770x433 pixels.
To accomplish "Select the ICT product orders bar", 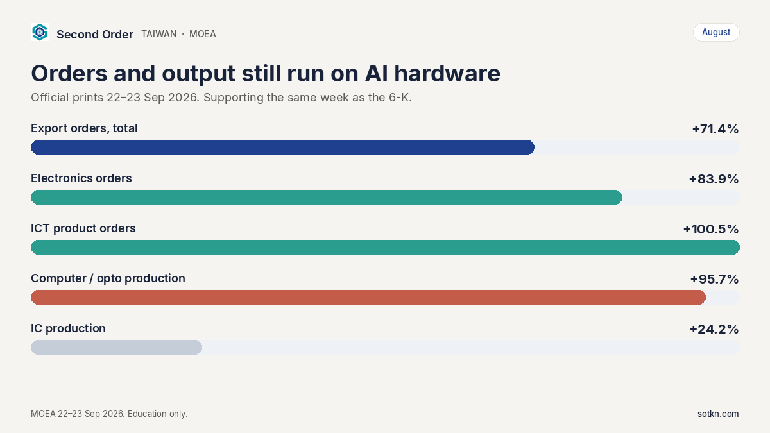I will point(385,248).
